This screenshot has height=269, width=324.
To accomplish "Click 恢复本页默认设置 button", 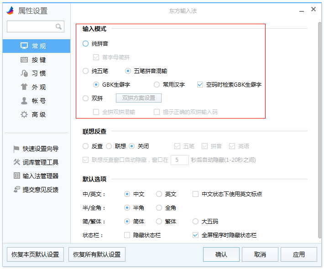I will [x=35, y=254].
